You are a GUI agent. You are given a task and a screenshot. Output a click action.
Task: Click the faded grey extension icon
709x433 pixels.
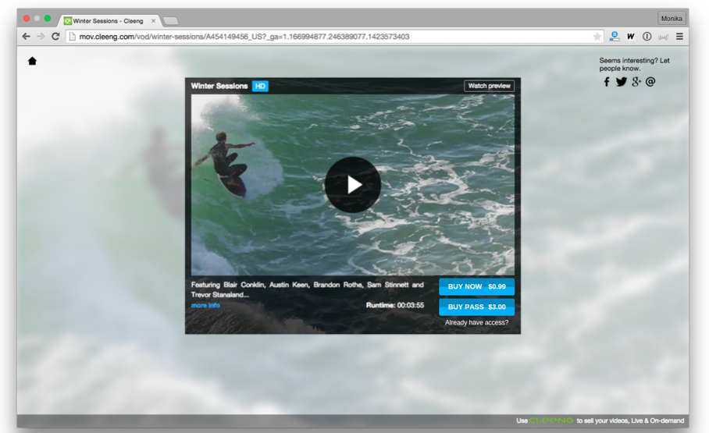664,37
